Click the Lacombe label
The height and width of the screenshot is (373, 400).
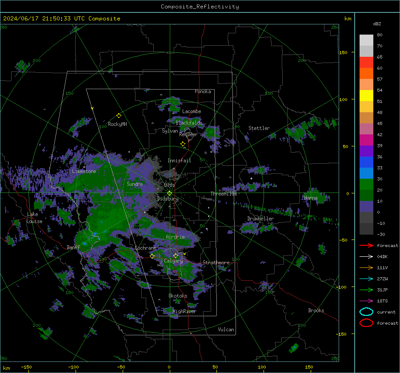[x=192, y=111]
